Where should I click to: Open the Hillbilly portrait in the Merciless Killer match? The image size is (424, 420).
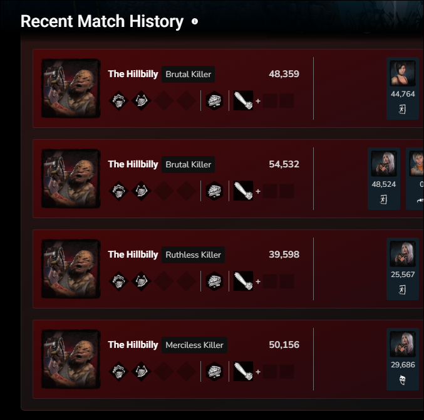71,359
